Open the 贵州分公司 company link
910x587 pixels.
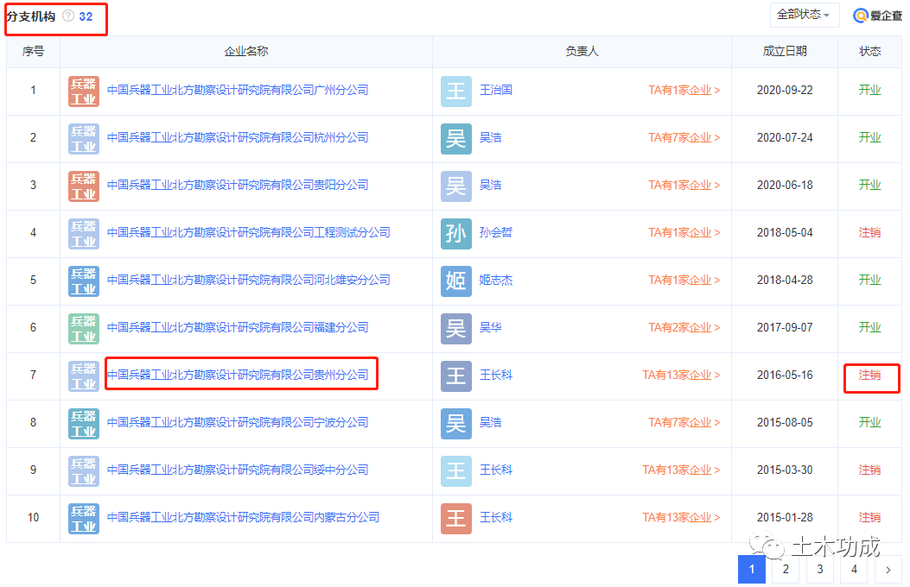pyautogui.click(x=238, y=375)
